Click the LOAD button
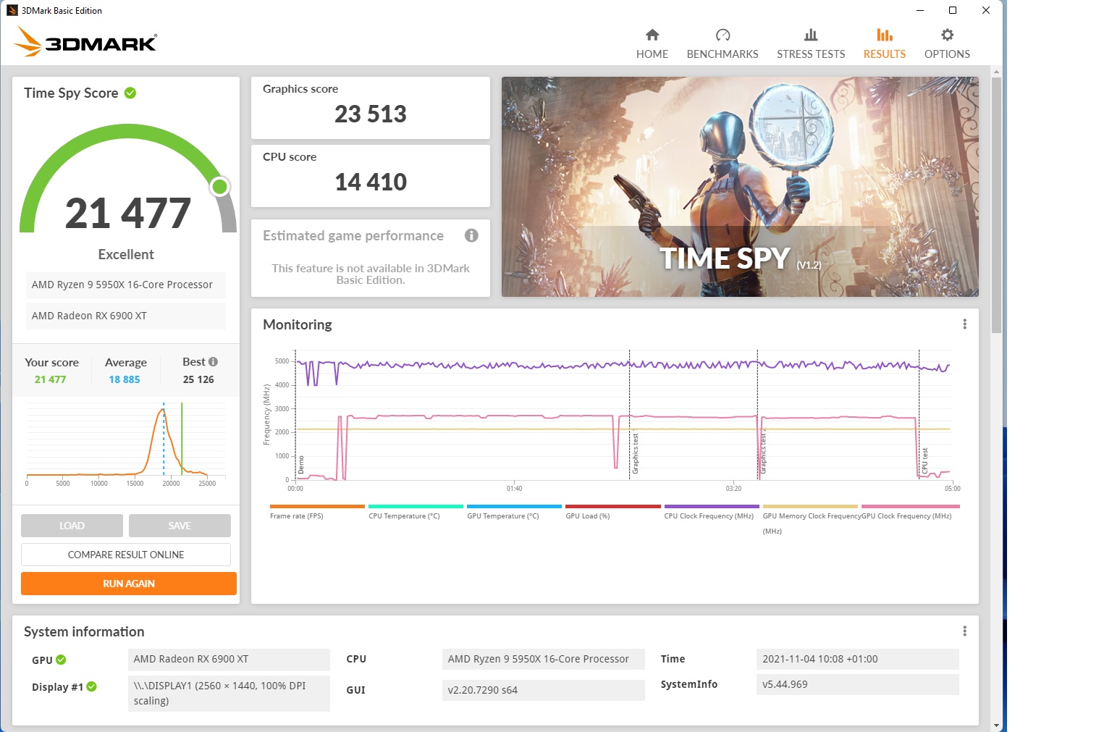Image resolution: width=1112 pixels, height=732 pixels. 72,526
